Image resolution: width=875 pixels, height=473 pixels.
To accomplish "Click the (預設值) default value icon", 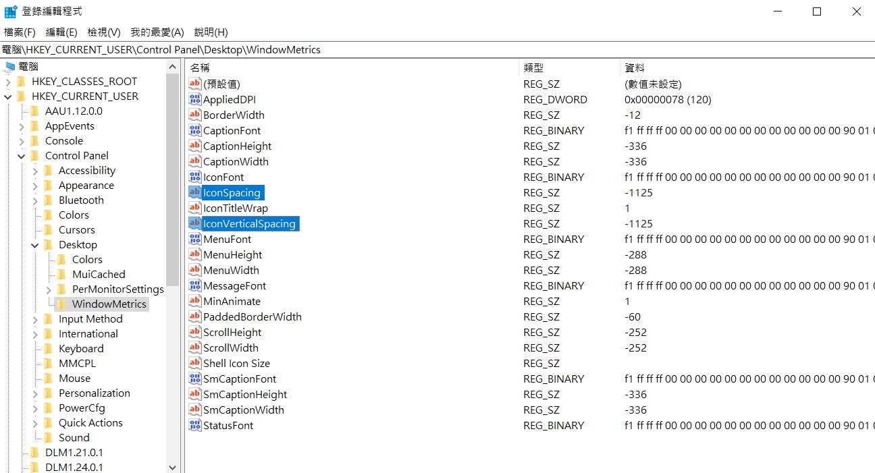I will (x=194, y=84).
